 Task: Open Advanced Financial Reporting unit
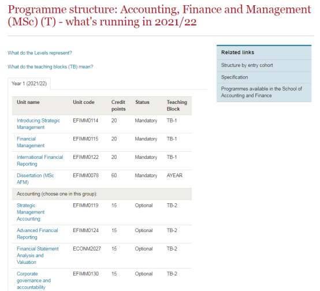[38, 234]
